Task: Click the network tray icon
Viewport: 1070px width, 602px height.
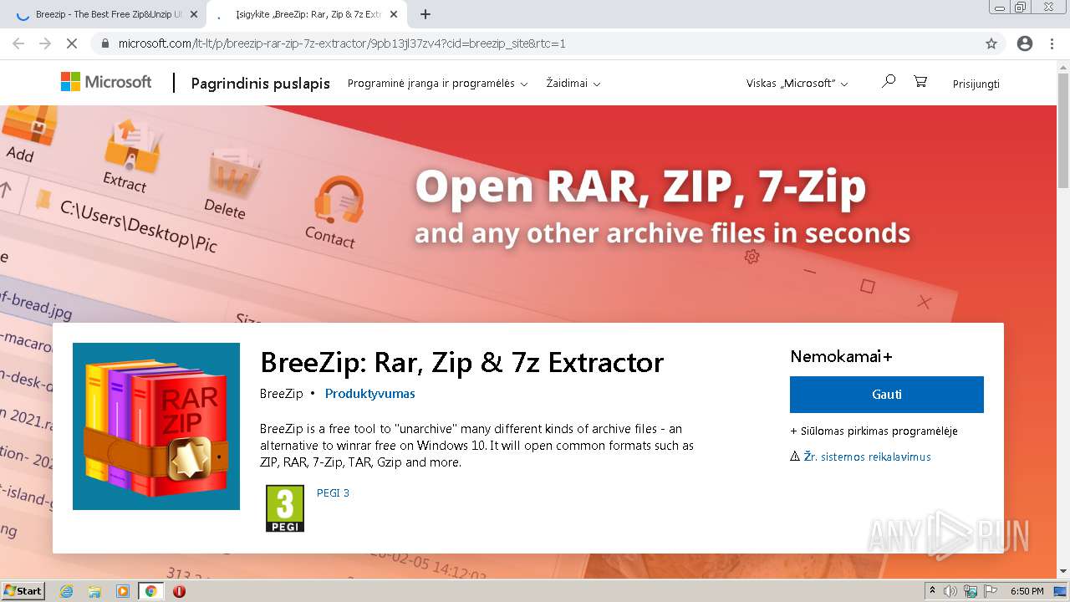Action: point(971,591)
